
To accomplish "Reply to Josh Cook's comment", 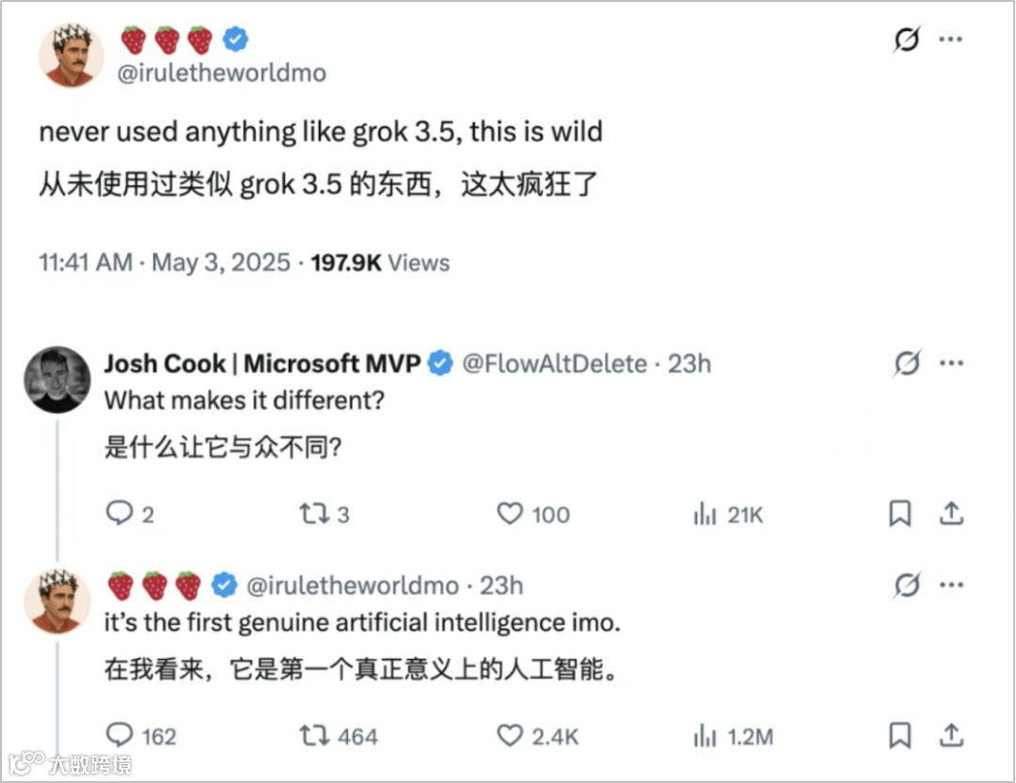I will (119, 514).
